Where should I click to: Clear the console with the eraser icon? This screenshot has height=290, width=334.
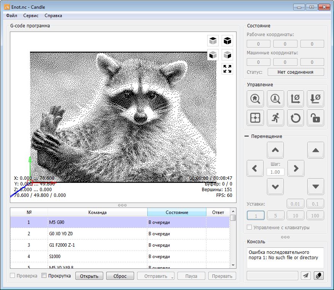point(318,276)
